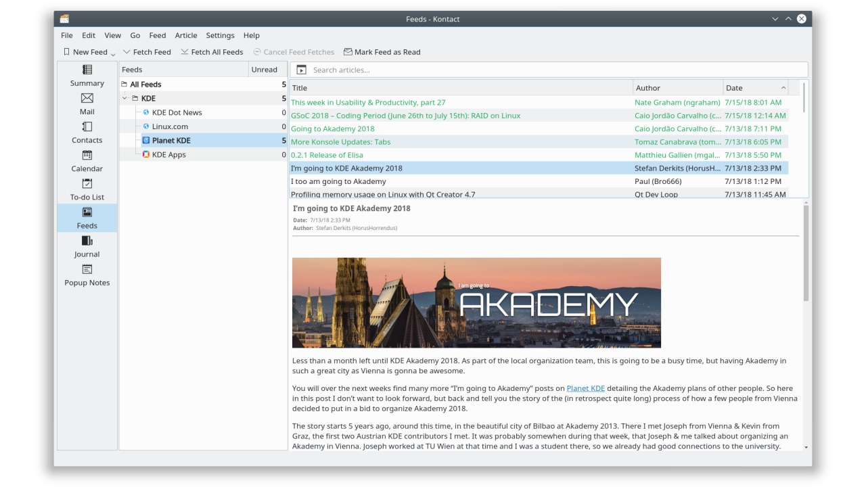Open the Journal component
The width and height of the screenshot is (866, 487).
pos(87,246)
